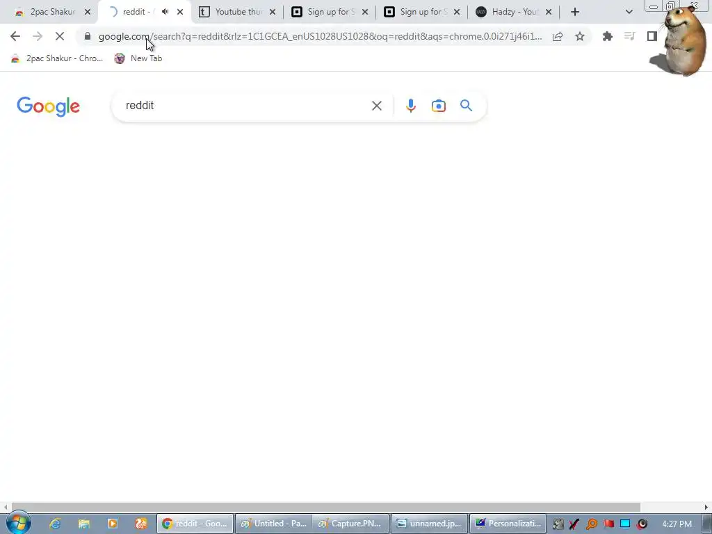
Task: Stop loading the page
Action: (x=60, y=36)
